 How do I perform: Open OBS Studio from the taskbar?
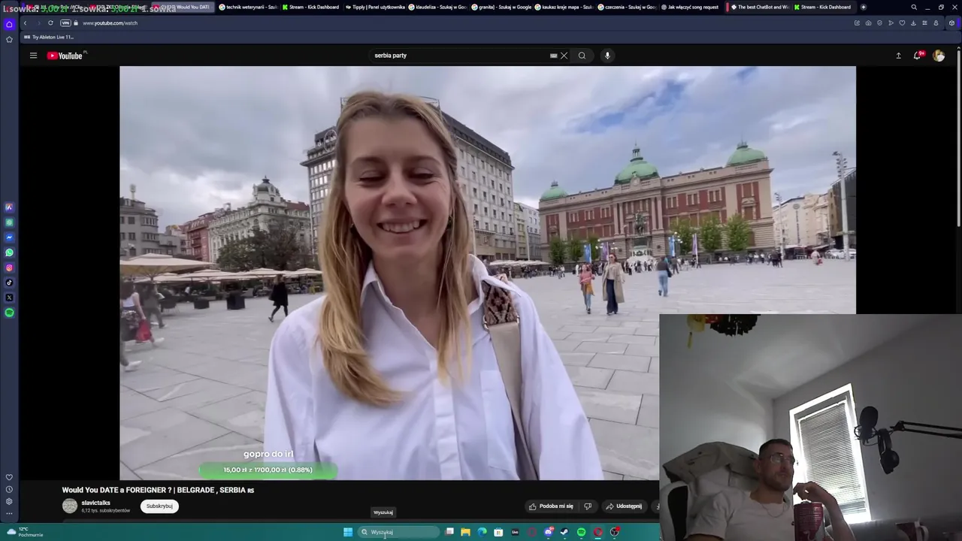(614, 532)
